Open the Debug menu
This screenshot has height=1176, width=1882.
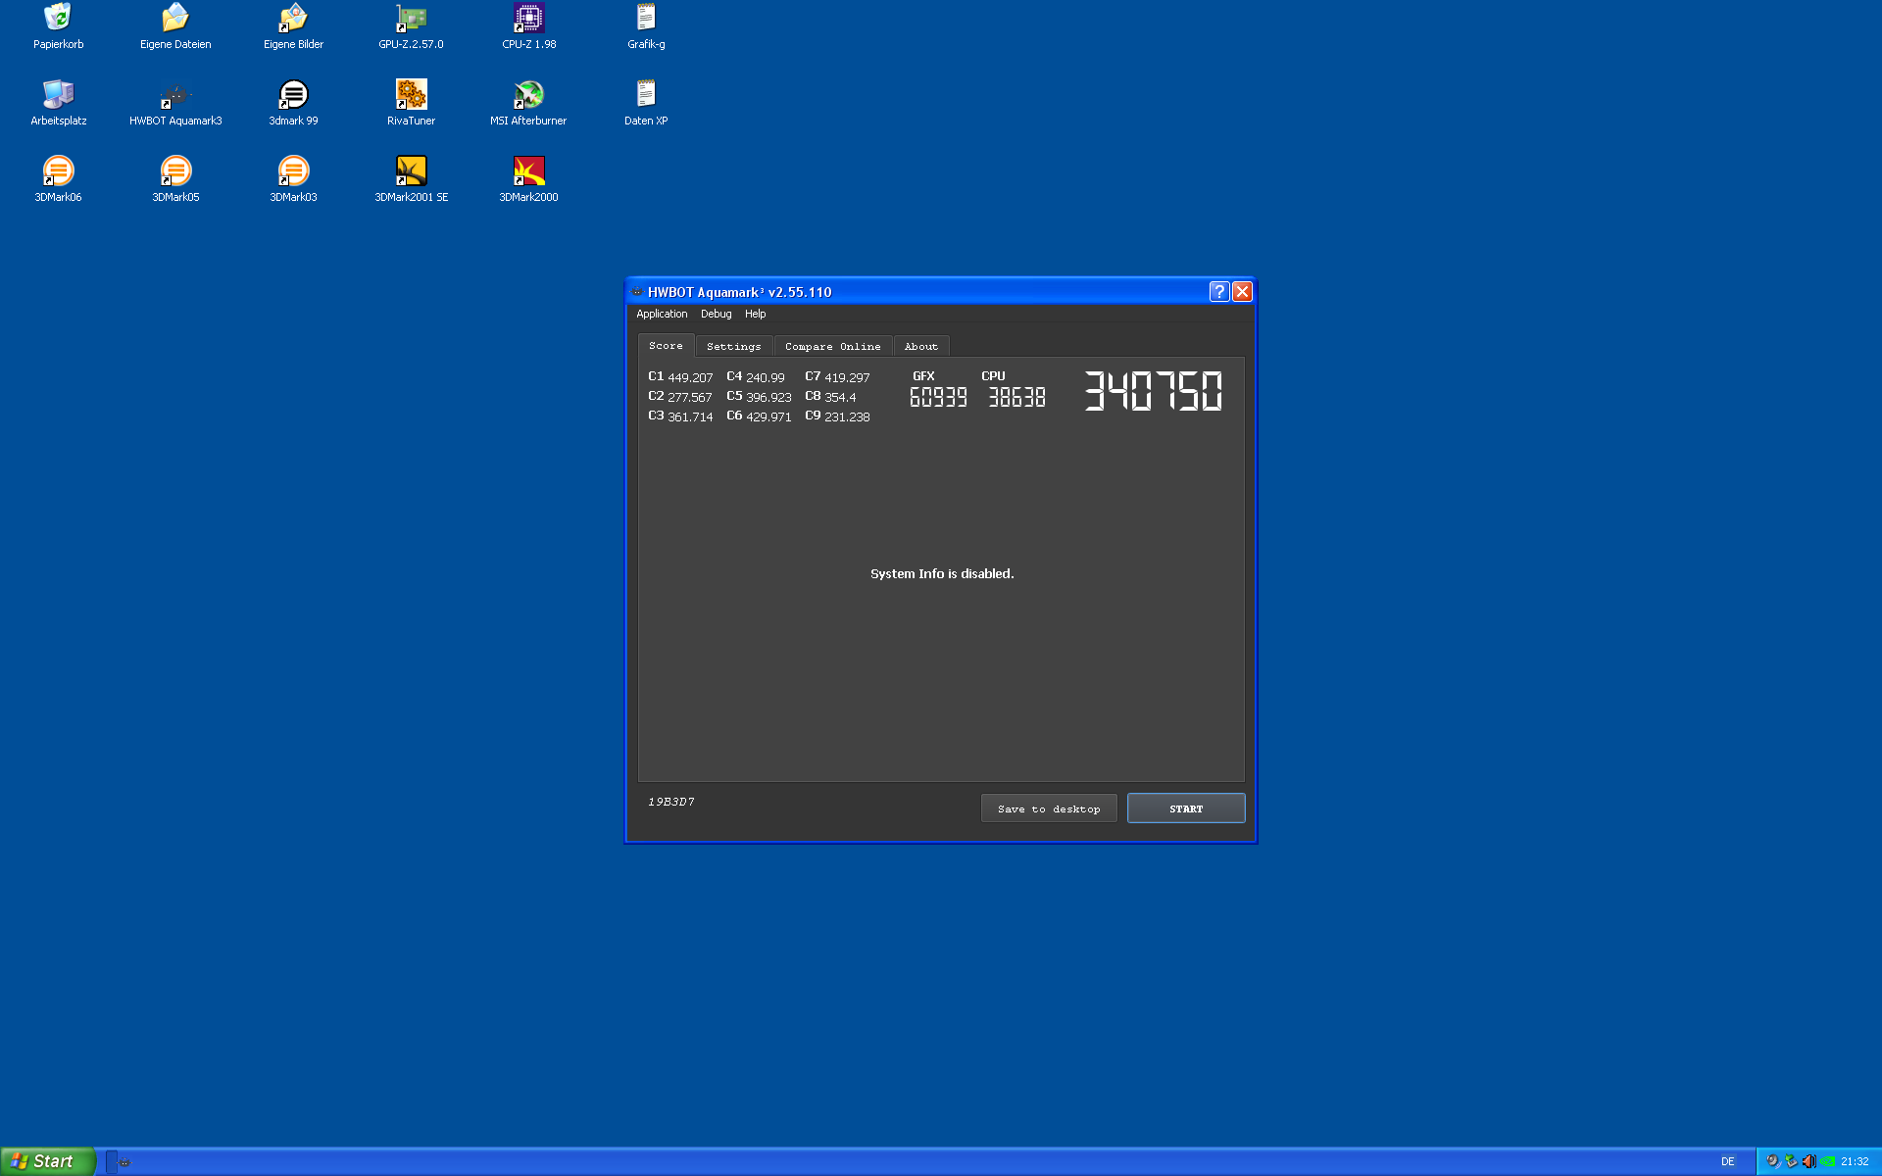point(716,314)
